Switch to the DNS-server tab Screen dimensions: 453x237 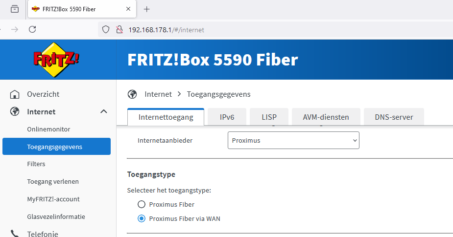pos(394,117)
